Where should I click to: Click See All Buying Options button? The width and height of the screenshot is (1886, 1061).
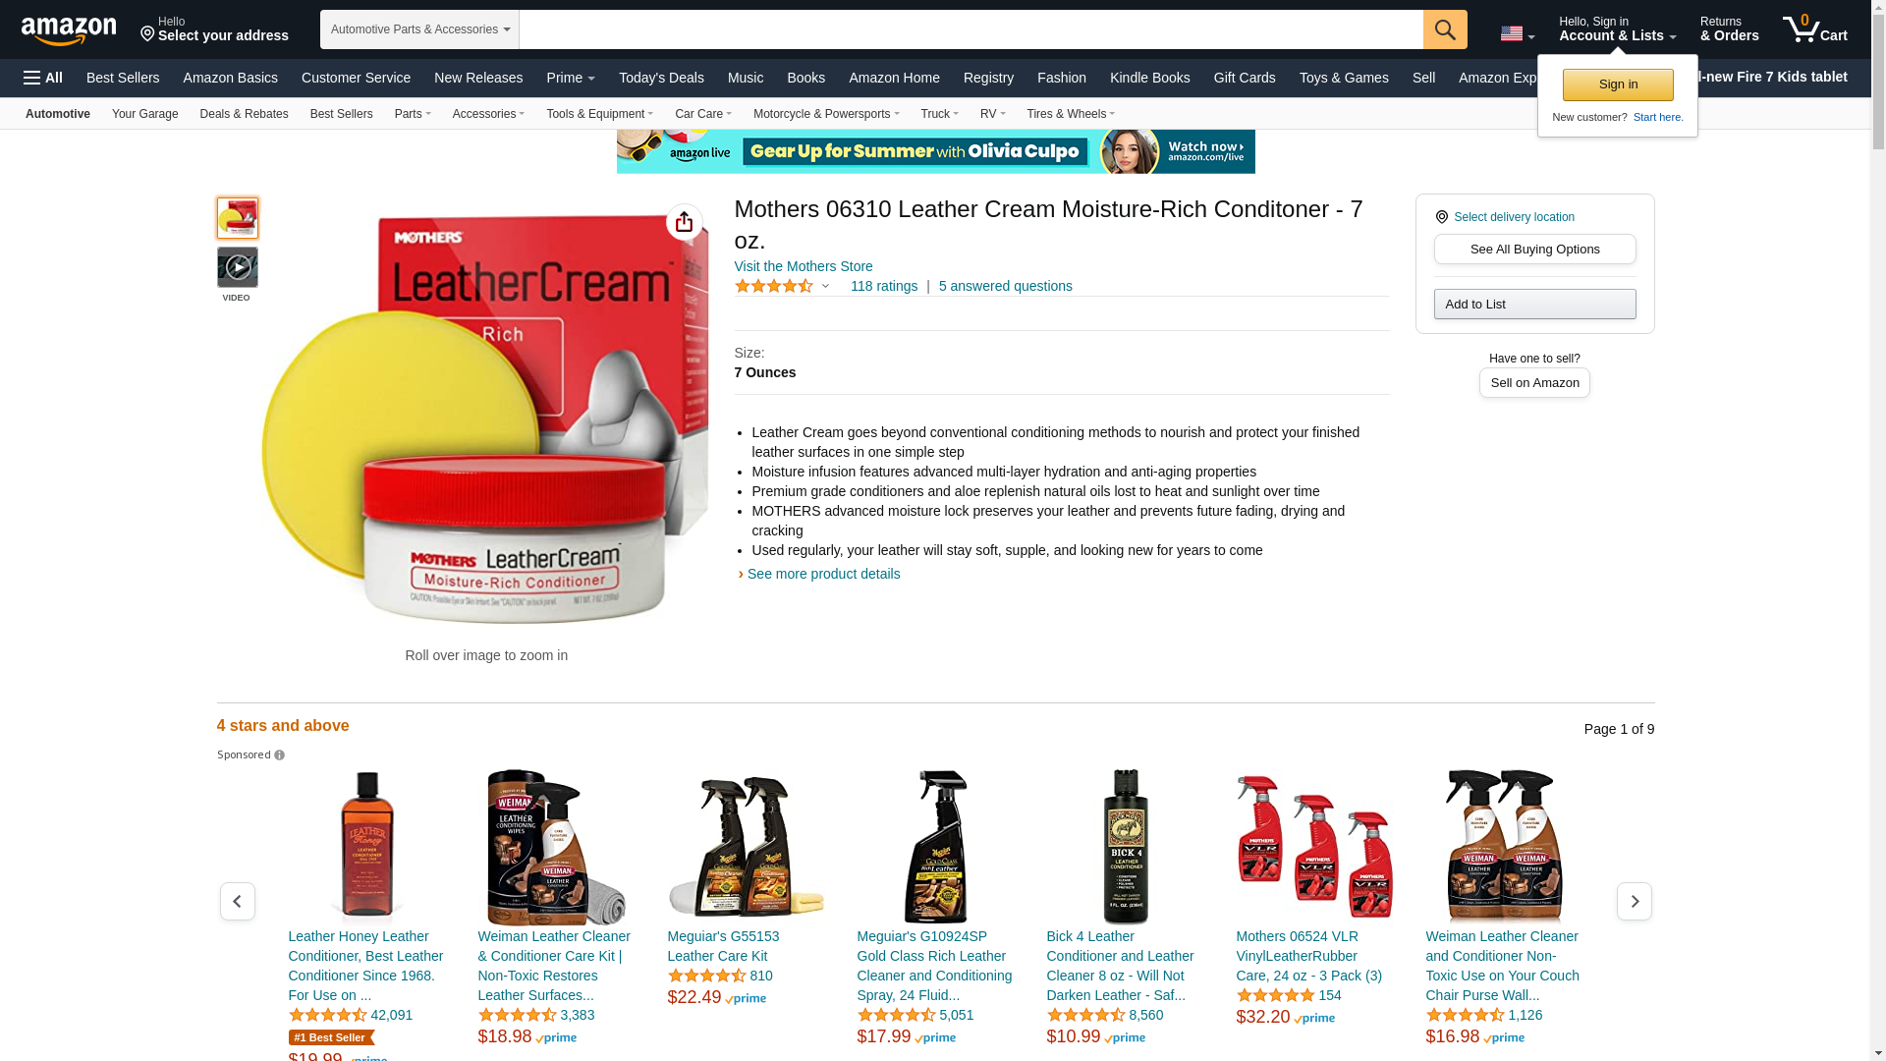[x=1534, y=250]
